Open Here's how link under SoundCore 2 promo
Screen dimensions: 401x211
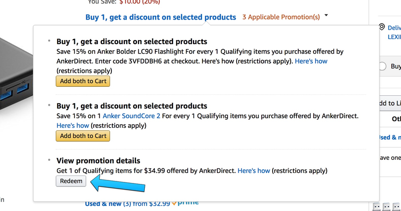pos(73,126)
